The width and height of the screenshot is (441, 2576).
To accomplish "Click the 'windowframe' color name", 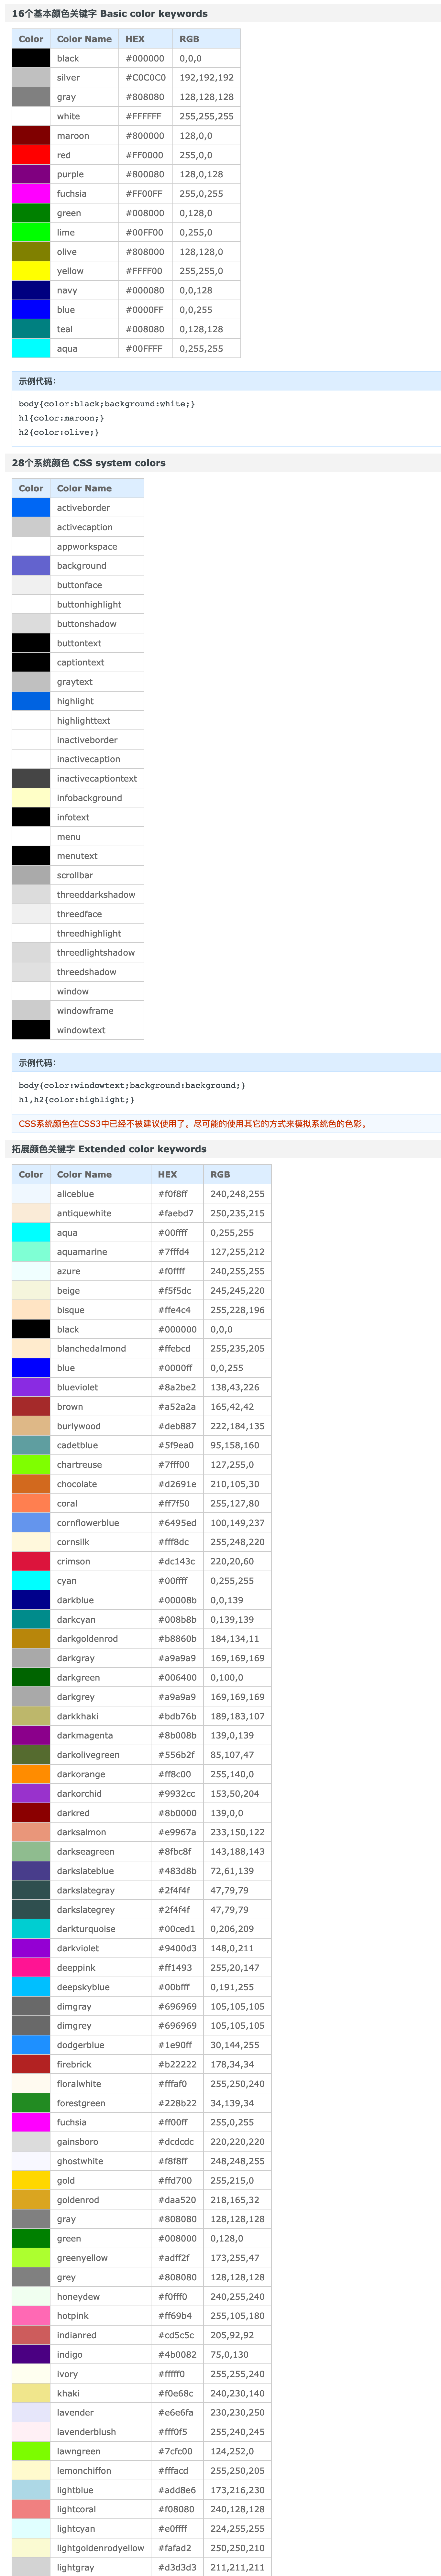I will 85,1011.
